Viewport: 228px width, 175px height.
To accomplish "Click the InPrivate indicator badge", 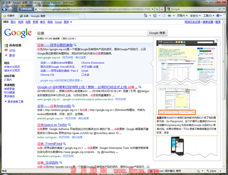I will (x=26, y=9).
